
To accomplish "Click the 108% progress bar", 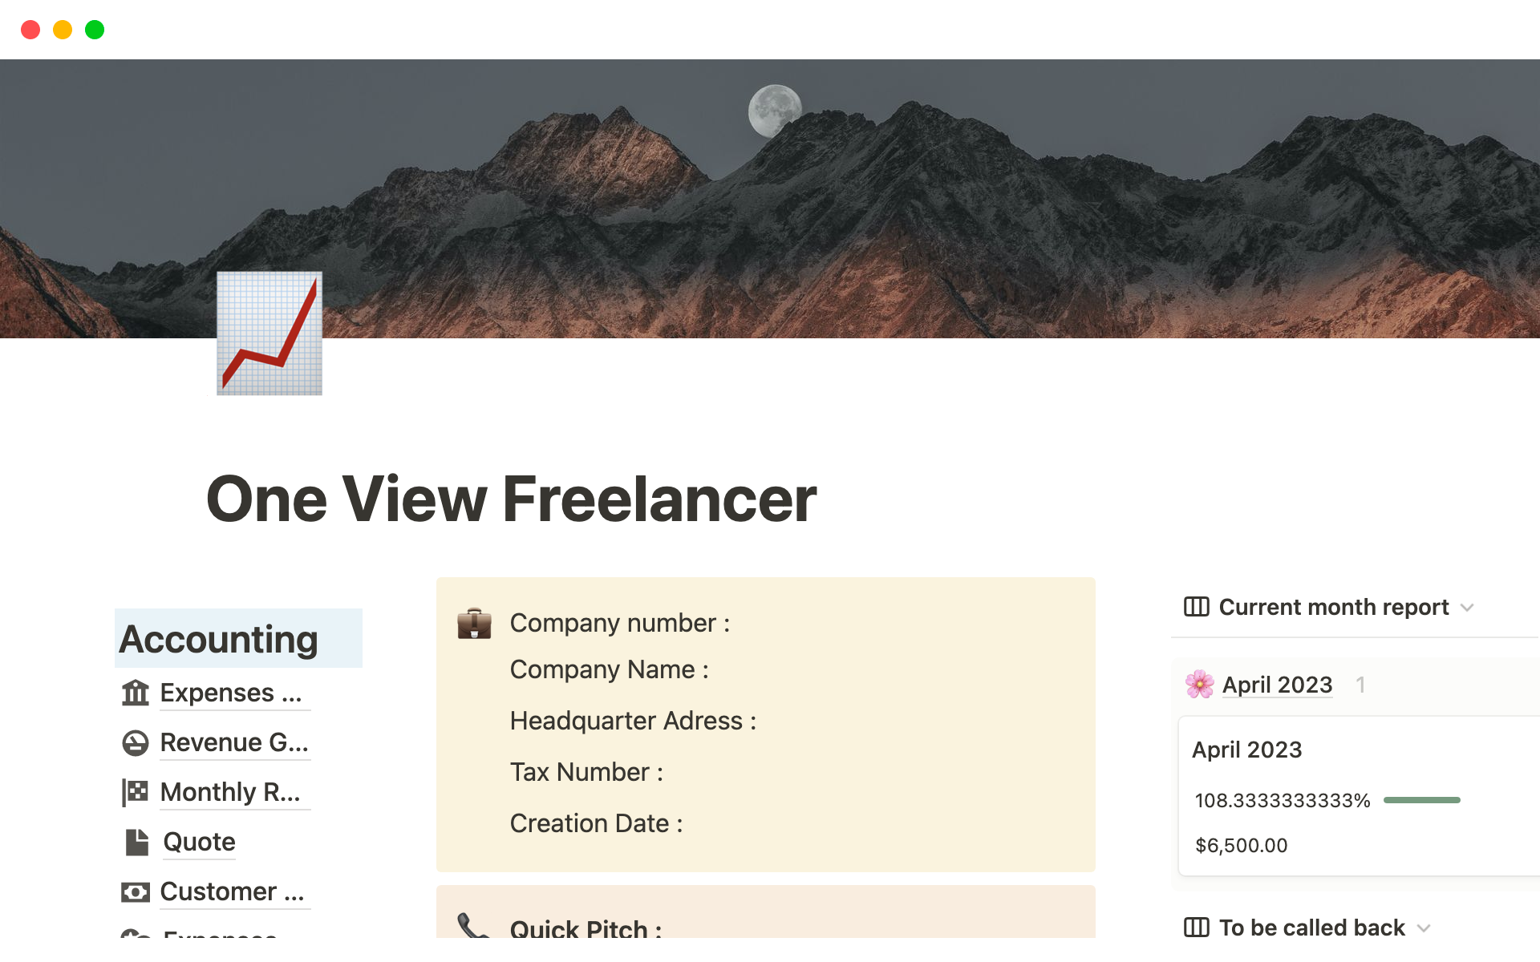I will coord(1421,800).
